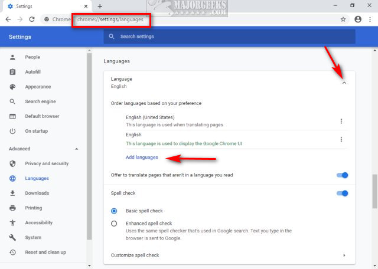Open the profile account icon

point(358,19)
